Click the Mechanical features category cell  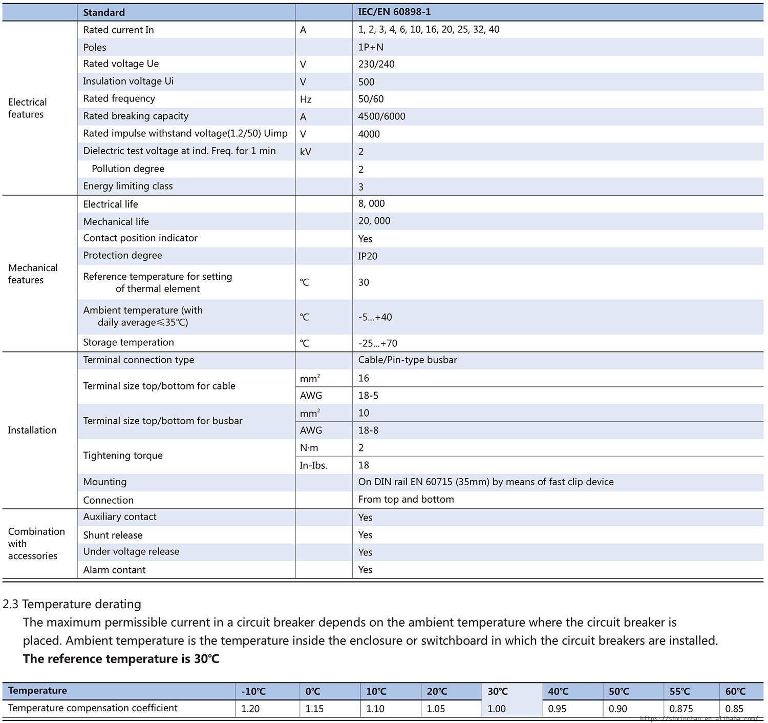(33, 274)
